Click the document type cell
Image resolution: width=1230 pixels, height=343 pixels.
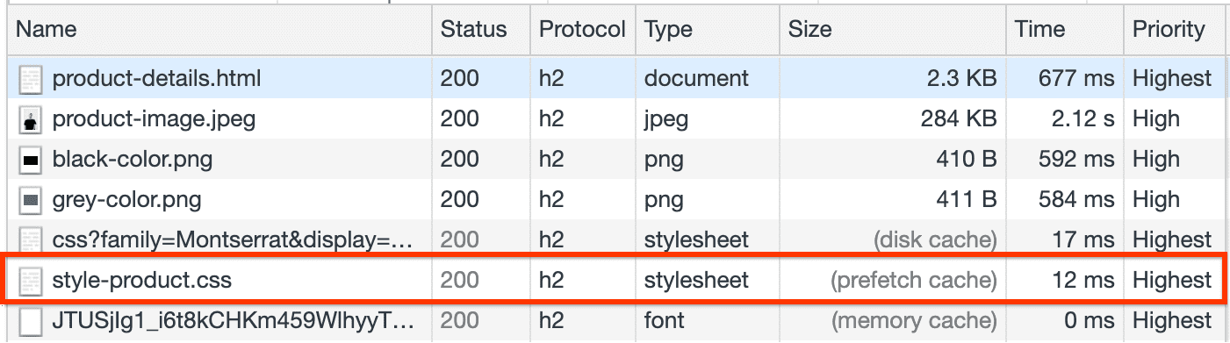click(x=696, y=78)
